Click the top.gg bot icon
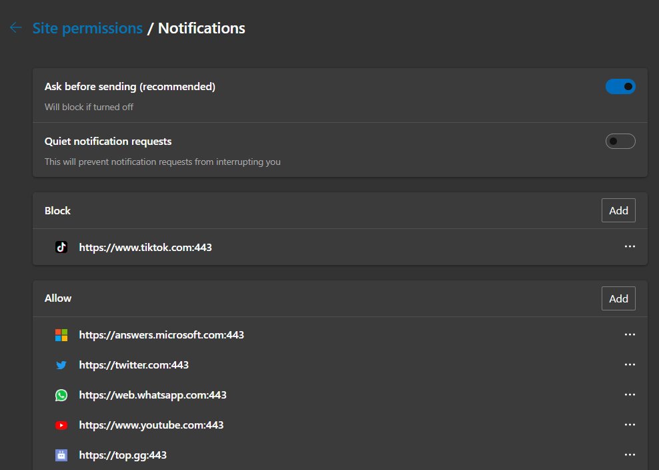 click(61, 455)
